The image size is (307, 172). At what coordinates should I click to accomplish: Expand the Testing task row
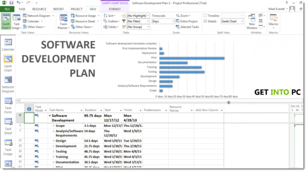(54, 152)
